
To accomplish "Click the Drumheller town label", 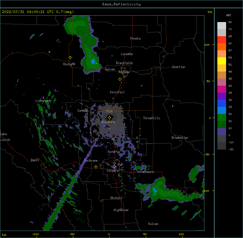I will pyautogui.click(x=180, y=138).
